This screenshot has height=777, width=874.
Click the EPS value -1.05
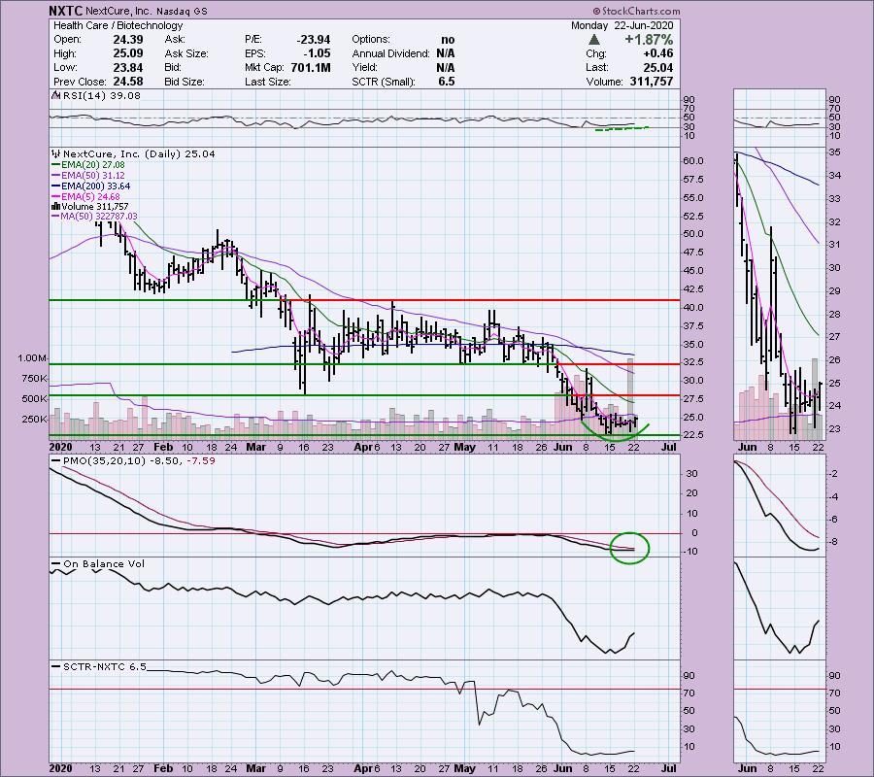tap(317, 53)
